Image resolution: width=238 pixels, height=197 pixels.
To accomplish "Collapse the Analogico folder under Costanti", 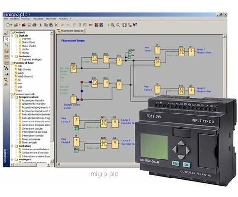I will (x=12, y=56).
